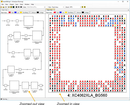Open the Project menu
The image size is (130, 105).
(12, 4)
